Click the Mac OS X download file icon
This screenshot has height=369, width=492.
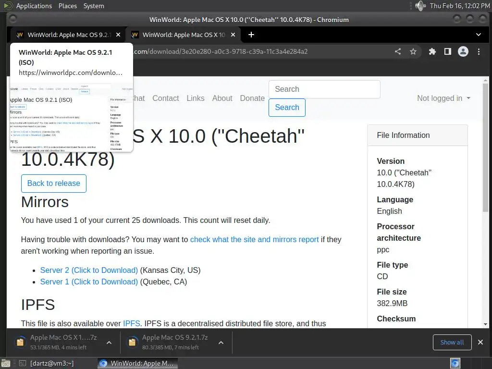coord(20,342)
